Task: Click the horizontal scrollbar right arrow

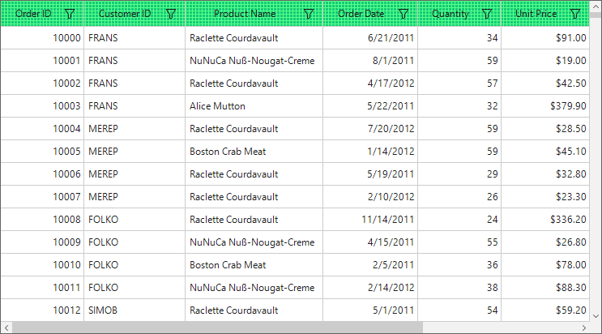Action: pos(584,328)
